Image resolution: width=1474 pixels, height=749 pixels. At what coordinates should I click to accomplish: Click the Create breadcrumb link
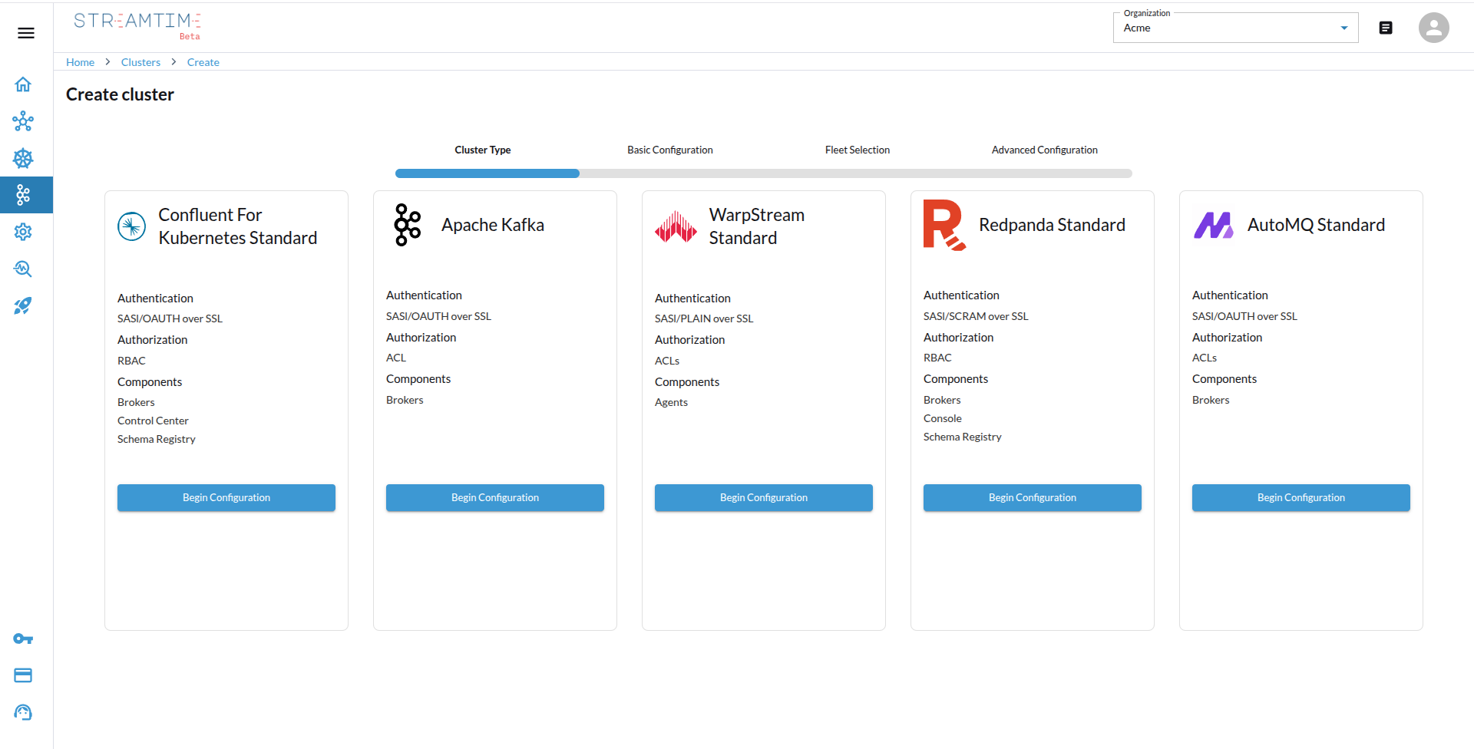(203, 62)
